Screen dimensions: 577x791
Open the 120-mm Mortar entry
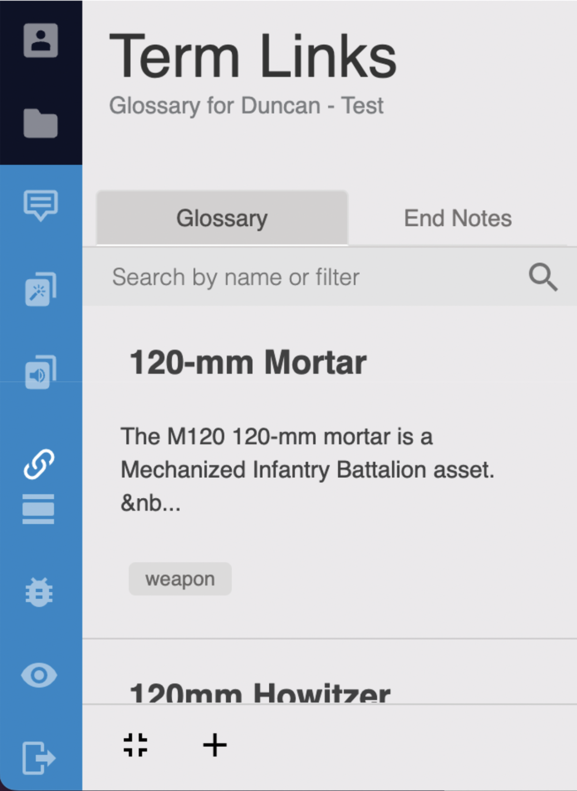click(248, 362)
